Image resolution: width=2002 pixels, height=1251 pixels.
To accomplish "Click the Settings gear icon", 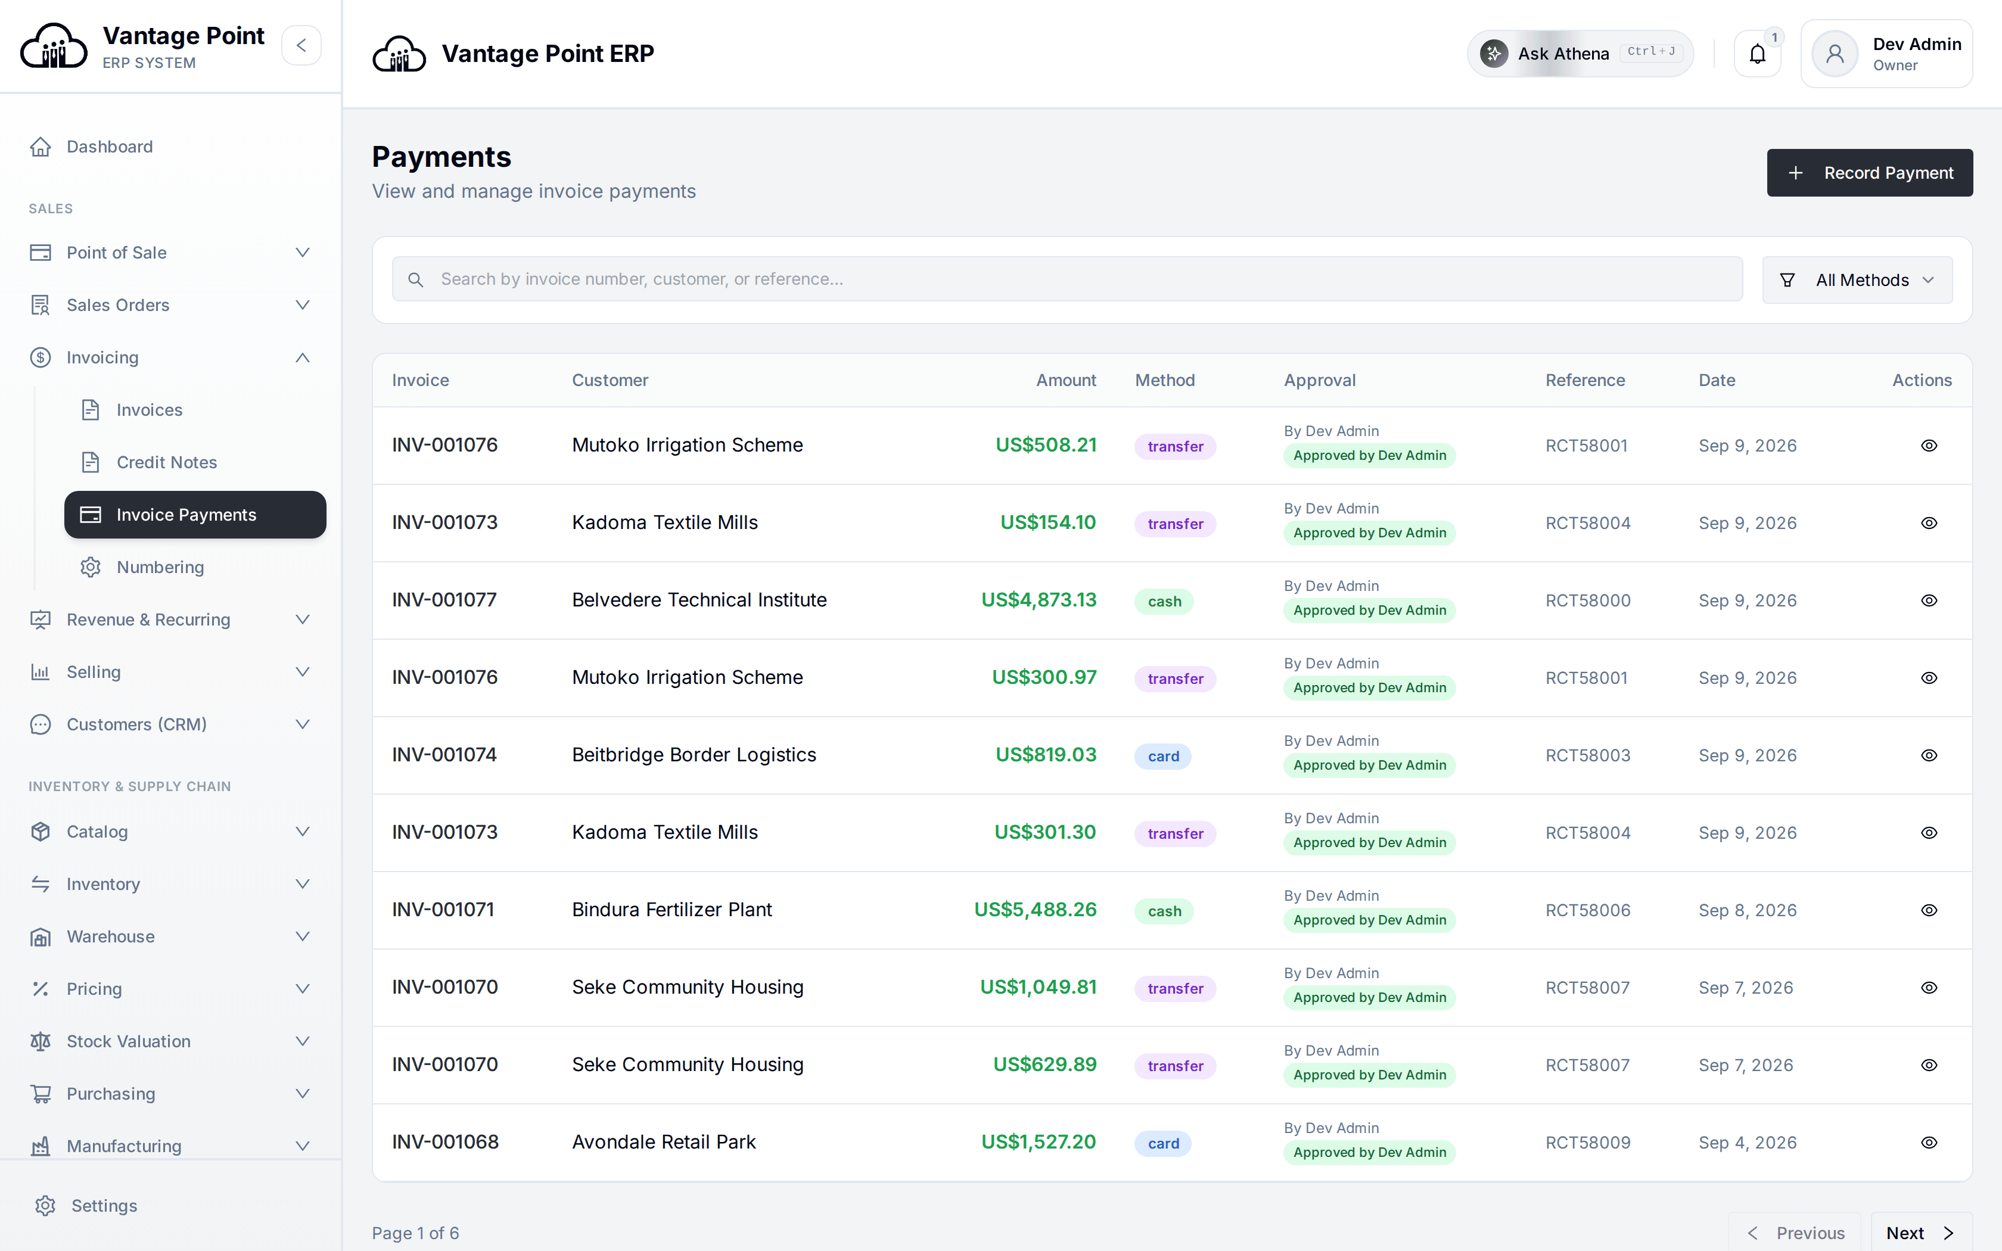I will pyautogui.click(x=45, y=1206).
